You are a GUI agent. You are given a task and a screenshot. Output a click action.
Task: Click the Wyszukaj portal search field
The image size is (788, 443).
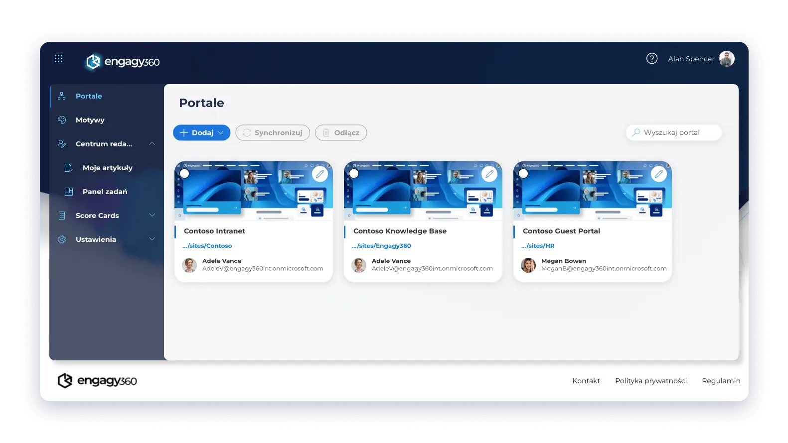click(673, 133)
